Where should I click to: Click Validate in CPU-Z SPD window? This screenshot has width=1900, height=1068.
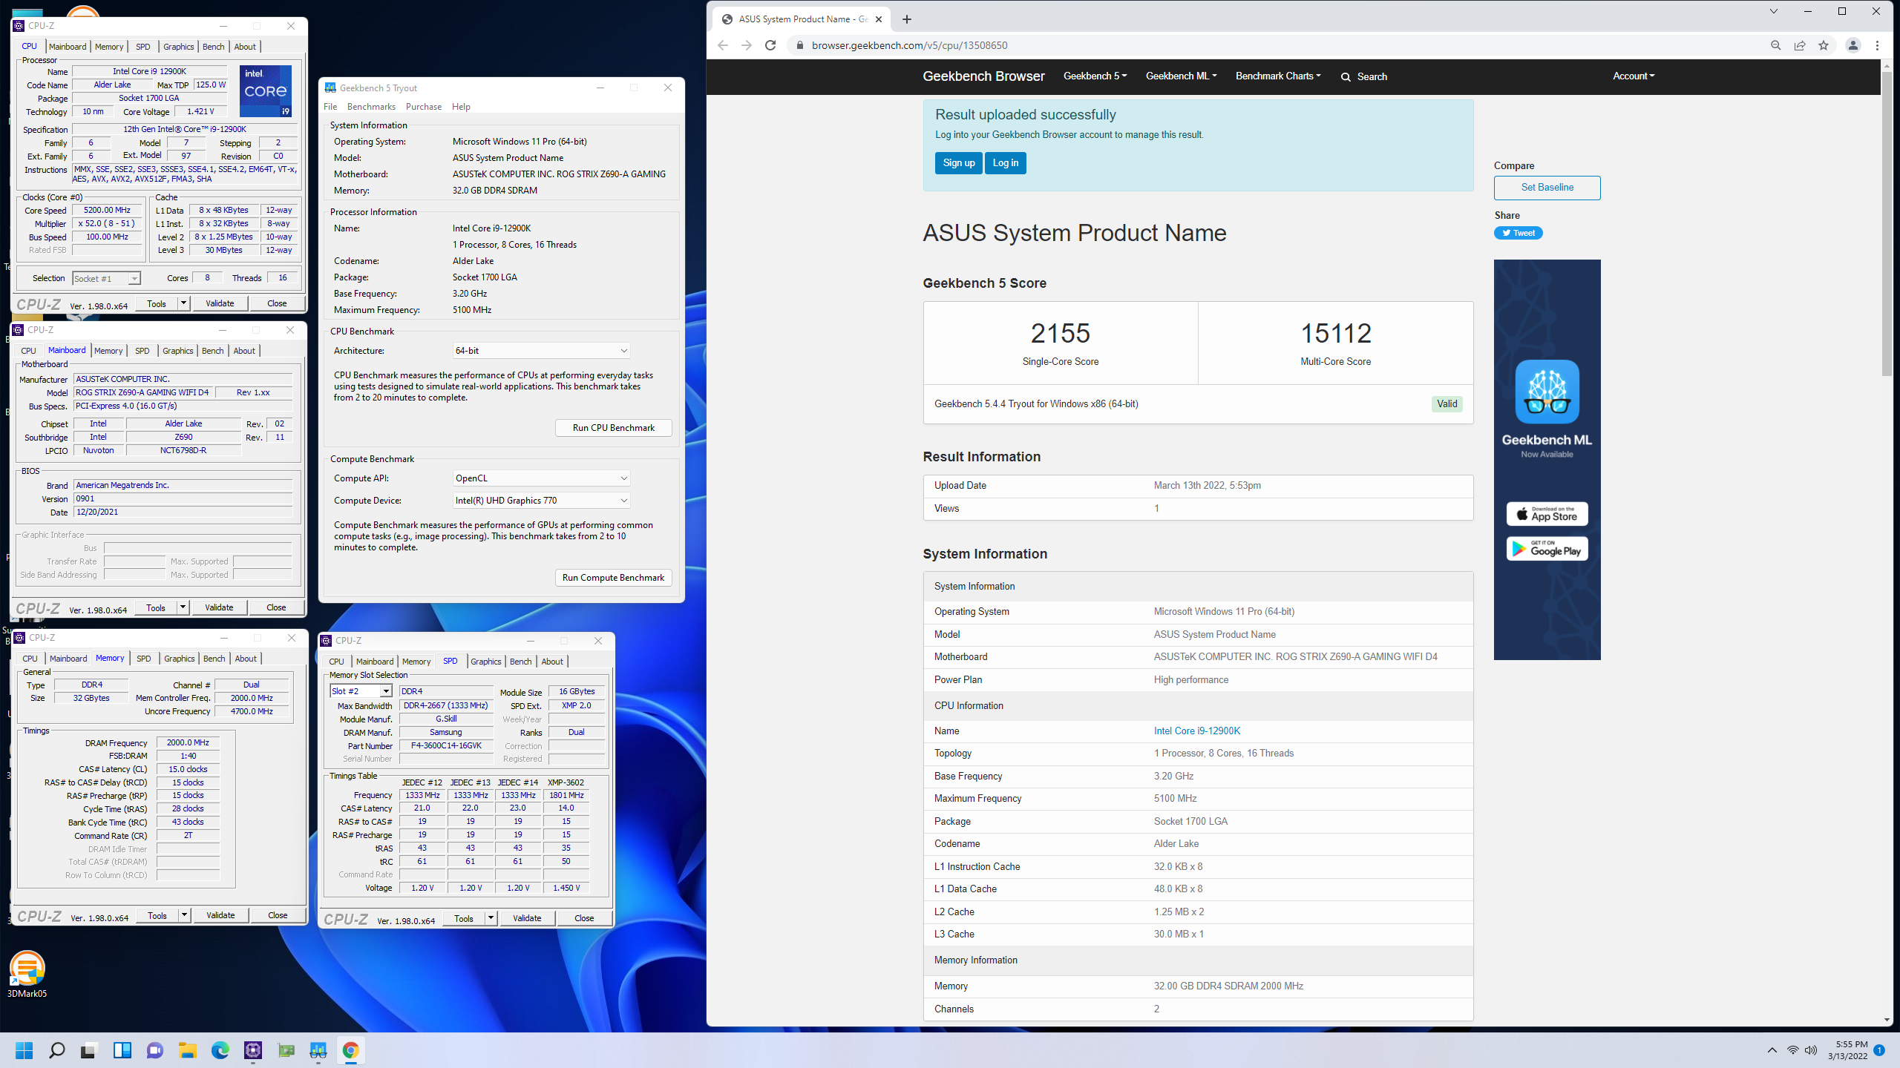pos(527,918)
